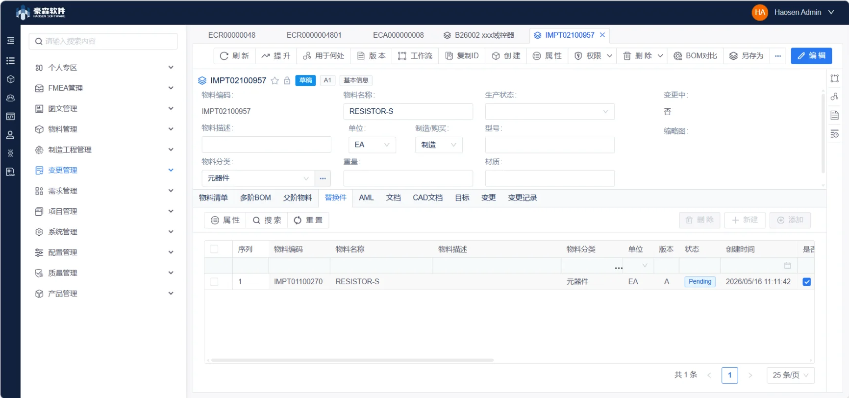This screenshot has height=398, width=849.
Task: Click the 重置 reset button
Action: tap(308, 220)
